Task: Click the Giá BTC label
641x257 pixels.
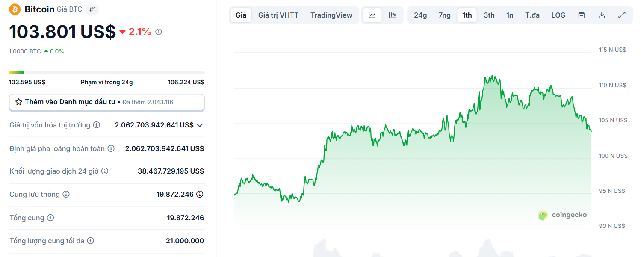Action: click(70, 9)
